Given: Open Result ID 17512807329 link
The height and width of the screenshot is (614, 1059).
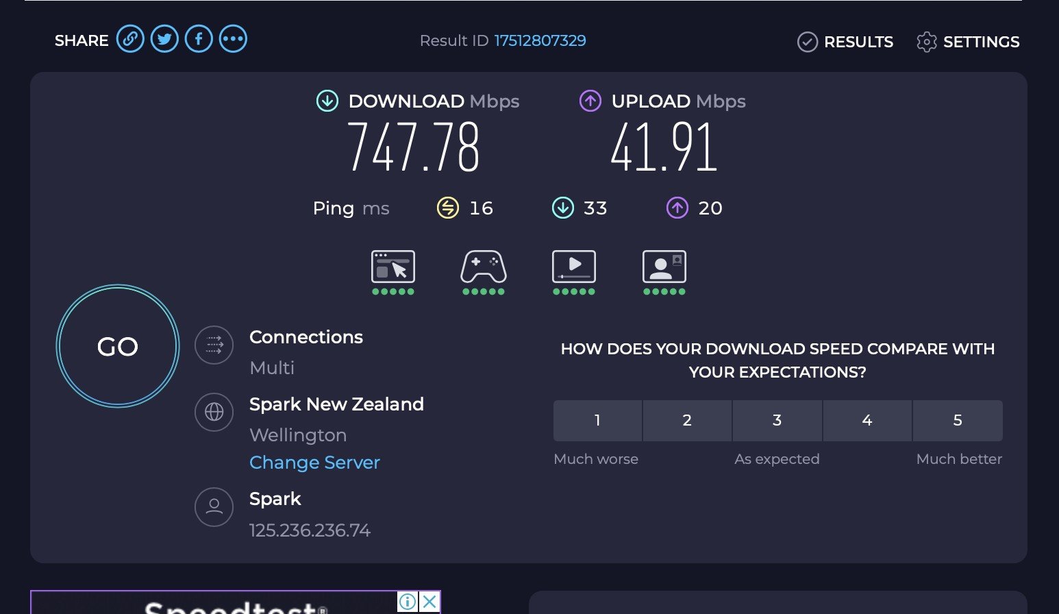Looking at the screenshot, I should [540, 40].
